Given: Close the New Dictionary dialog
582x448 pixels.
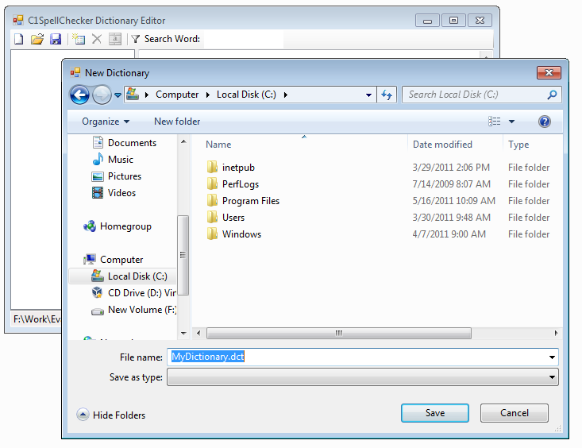Looking at the screenshot, I should 549,72.
